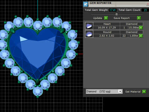Click the Total Gem Weight label

coord(96,10)
